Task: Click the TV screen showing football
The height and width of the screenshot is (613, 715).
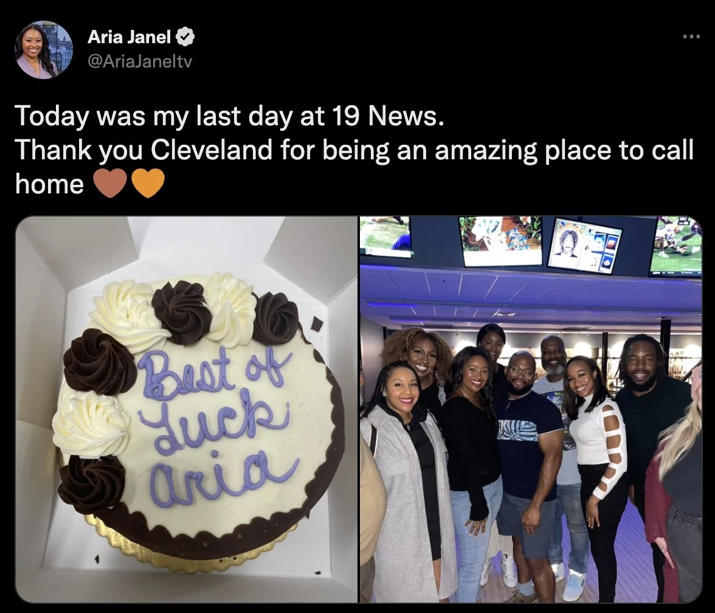Action: tap(675, 246)
